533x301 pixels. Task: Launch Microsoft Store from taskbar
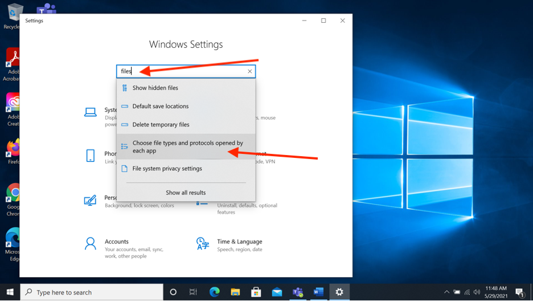[256, 292]
